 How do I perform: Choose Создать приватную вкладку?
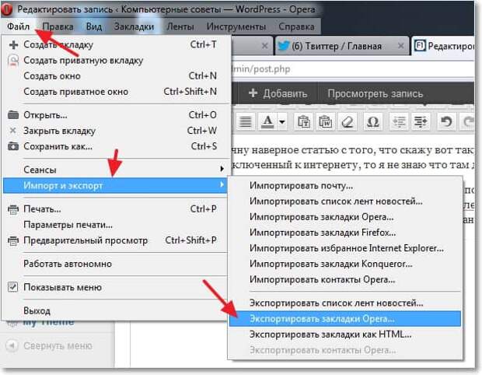[x=115, y=60]
